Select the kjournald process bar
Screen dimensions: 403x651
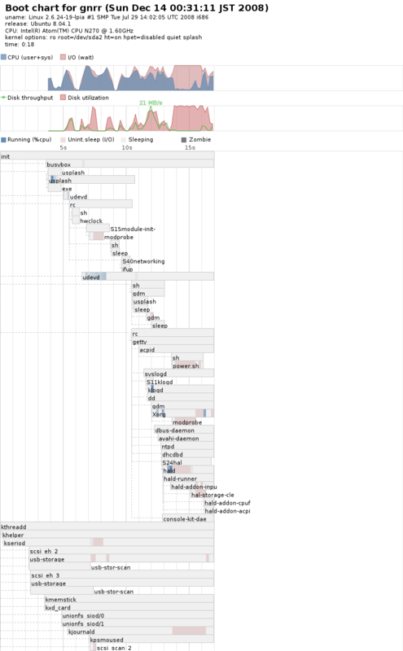pos(142,631)
